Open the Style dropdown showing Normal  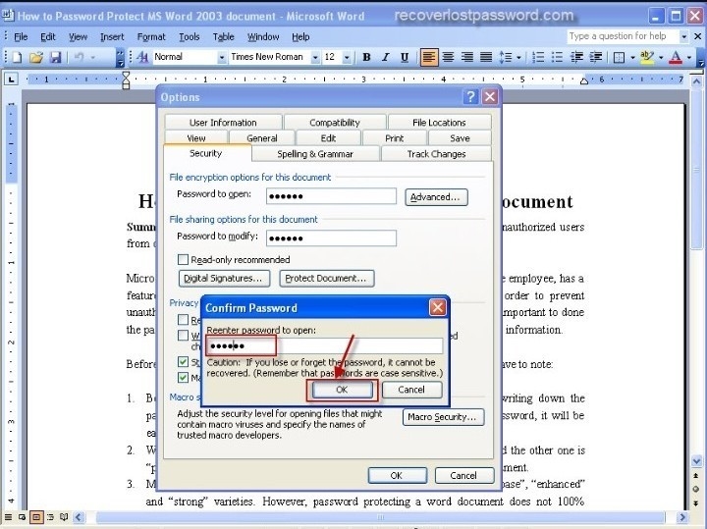tap(221, 57)
